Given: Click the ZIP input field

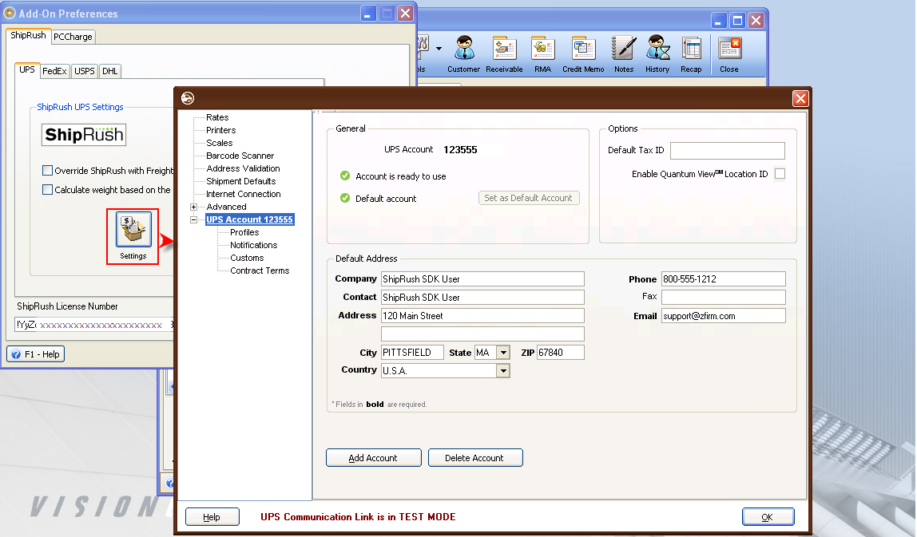Looking at the screenshot, I should [x=560, y=353].
